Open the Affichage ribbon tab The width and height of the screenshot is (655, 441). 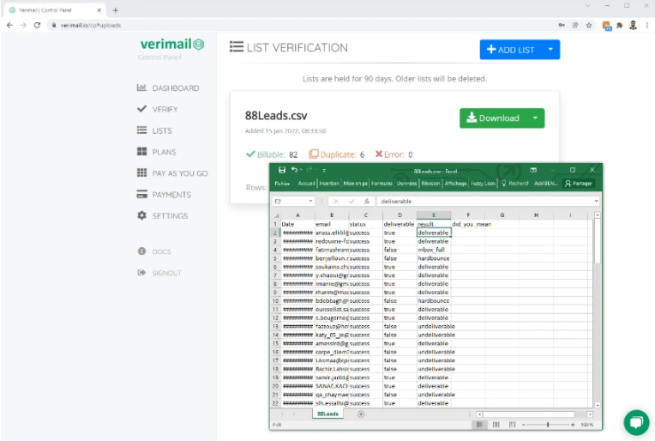tap(455, 183)
